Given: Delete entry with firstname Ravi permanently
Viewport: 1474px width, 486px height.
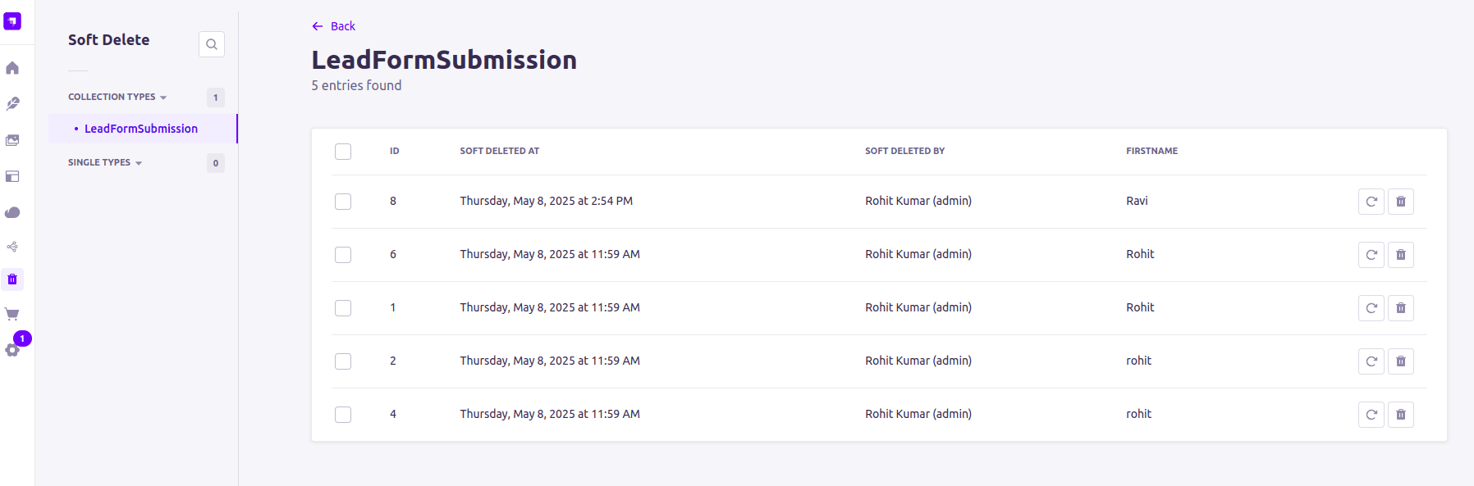Looking at the screenshot, I should point(1400,202).
